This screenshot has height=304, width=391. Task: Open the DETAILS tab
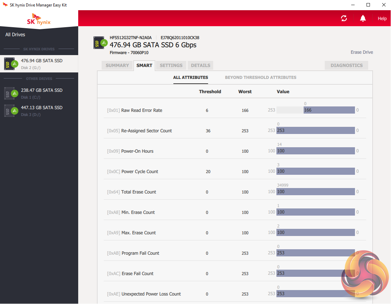[x=201, y=65]
